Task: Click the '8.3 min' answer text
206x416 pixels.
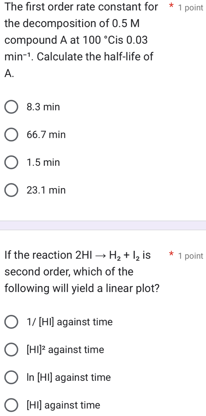Action: pos(43,107)
